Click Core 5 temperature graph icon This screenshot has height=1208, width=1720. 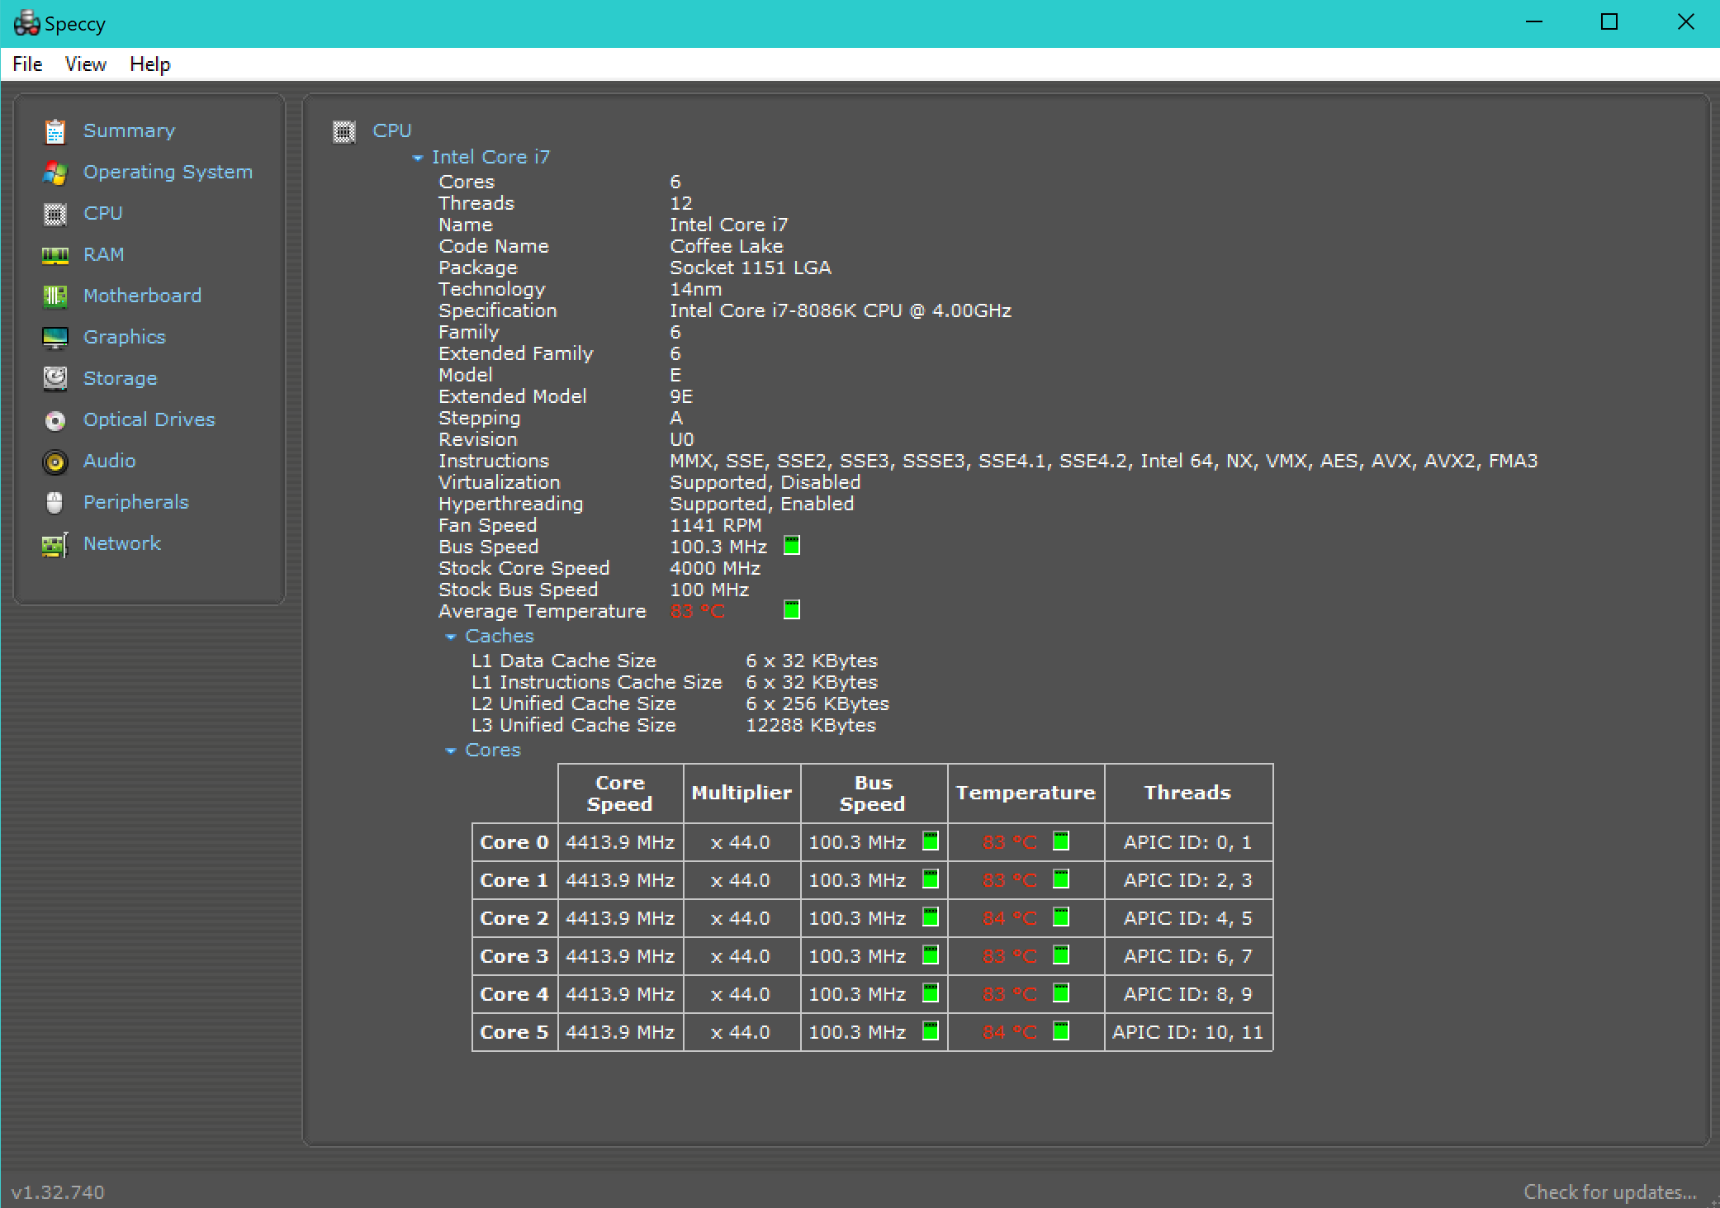tap(1061, 1031)
